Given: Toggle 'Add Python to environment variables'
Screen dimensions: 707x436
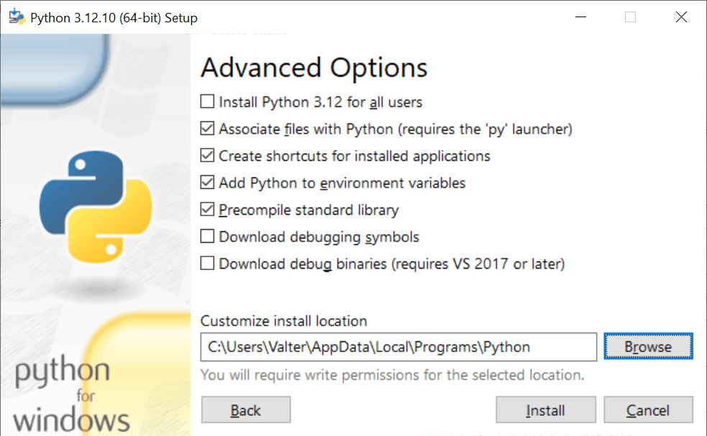Looking at the screenshot, I should click(207, 182).
